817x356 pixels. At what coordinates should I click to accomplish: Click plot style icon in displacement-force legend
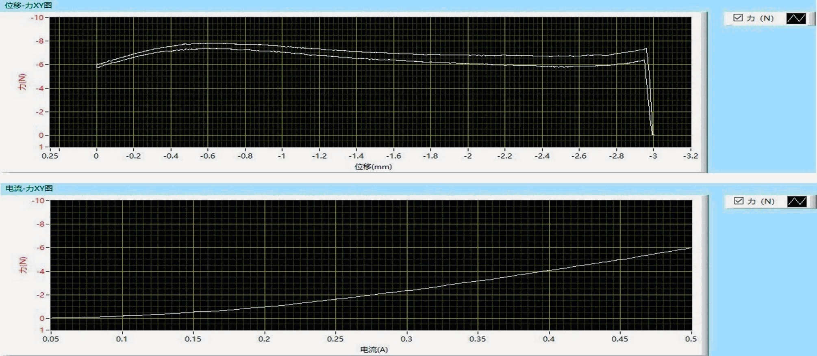(796, 18)
